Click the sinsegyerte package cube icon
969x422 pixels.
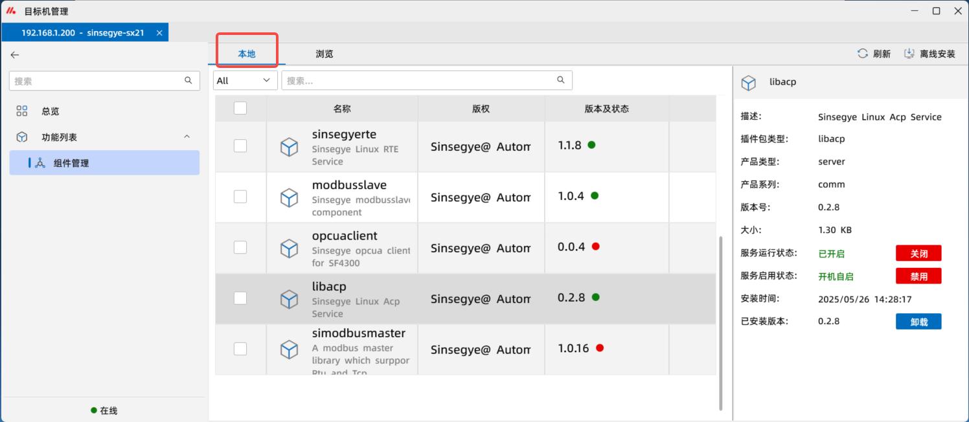[x=289, y=147]
